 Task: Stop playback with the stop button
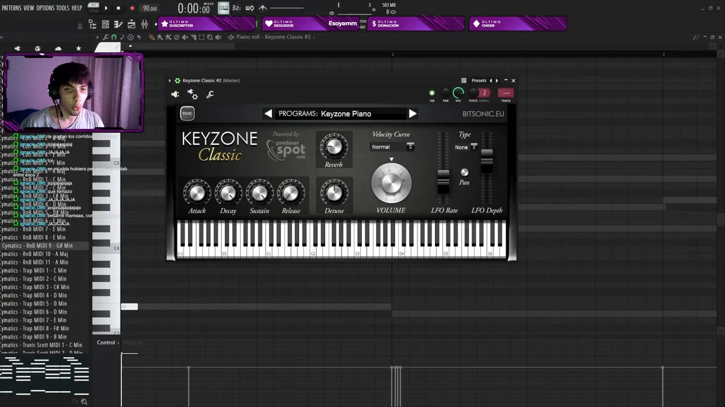[118, 8]
